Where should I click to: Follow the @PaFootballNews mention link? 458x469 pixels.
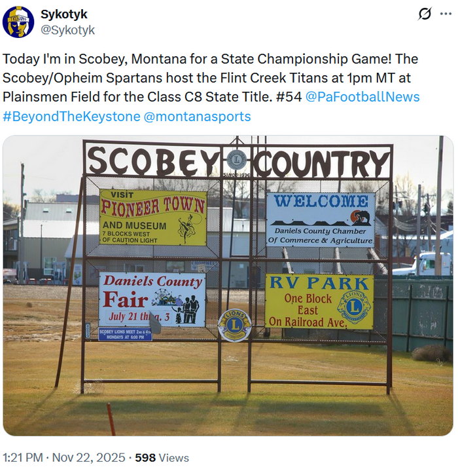362,97
